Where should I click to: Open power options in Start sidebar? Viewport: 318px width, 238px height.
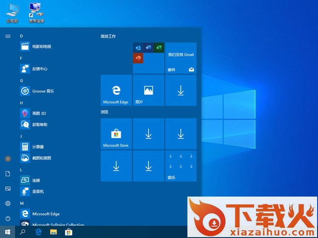[8, 219]
